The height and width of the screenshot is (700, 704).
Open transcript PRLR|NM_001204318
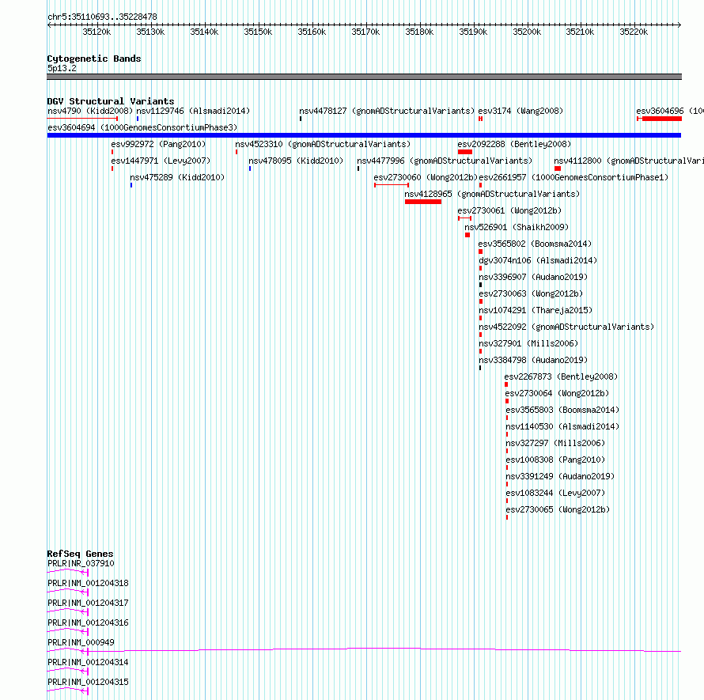pos(88,583)
